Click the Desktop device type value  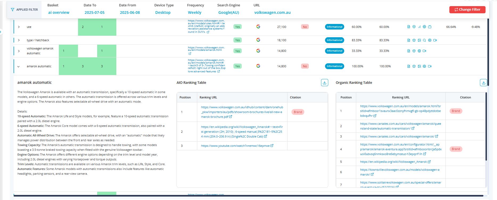(163, 12)
